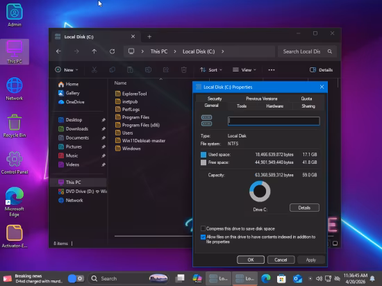This screenshot has width=382, height=286.
Task: Open Task View on the taskbar
Action: click(181, 278)
